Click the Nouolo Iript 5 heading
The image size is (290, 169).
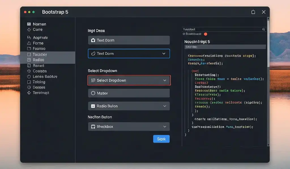pos(197,42)
